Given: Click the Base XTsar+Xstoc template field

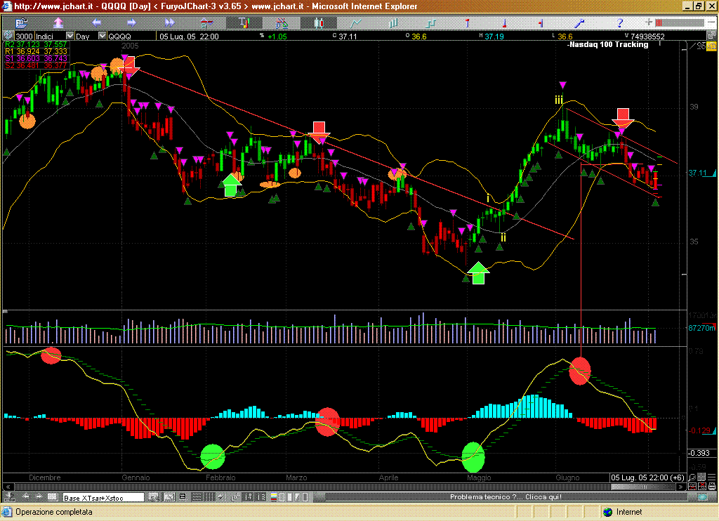Looking at the screenshot, I should click(103, 498).
